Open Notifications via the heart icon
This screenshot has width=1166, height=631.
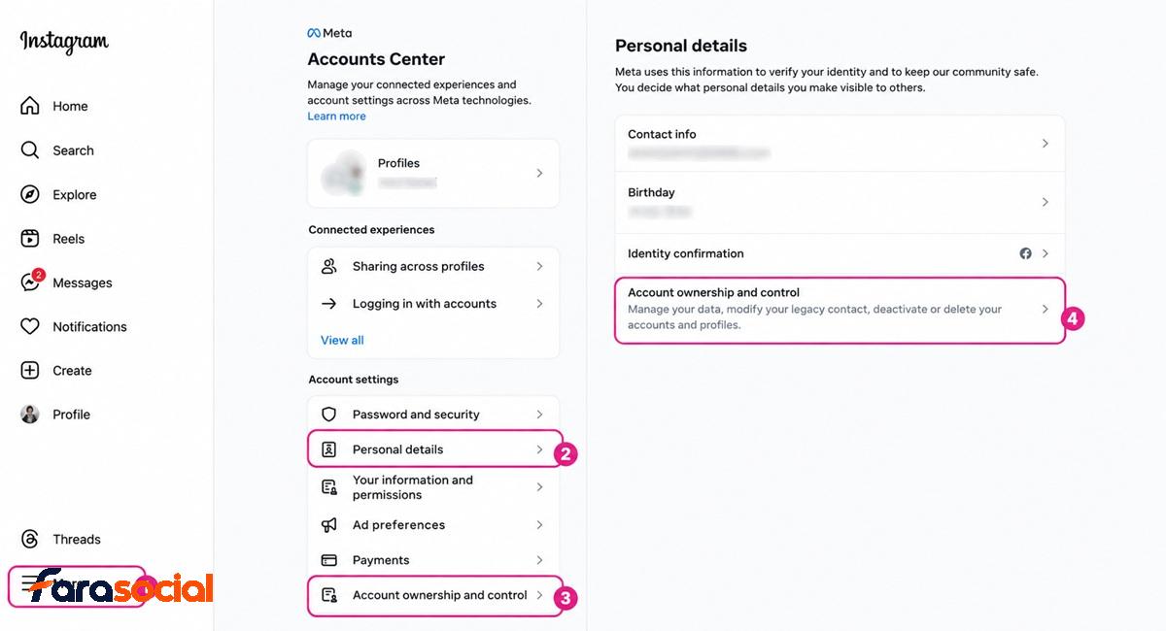click(30, 326)
